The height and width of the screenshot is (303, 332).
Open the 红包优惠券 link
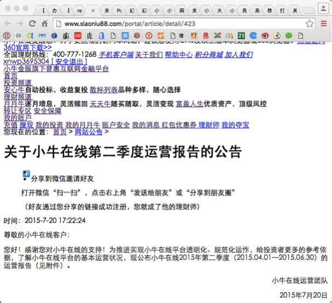(179, 125)
